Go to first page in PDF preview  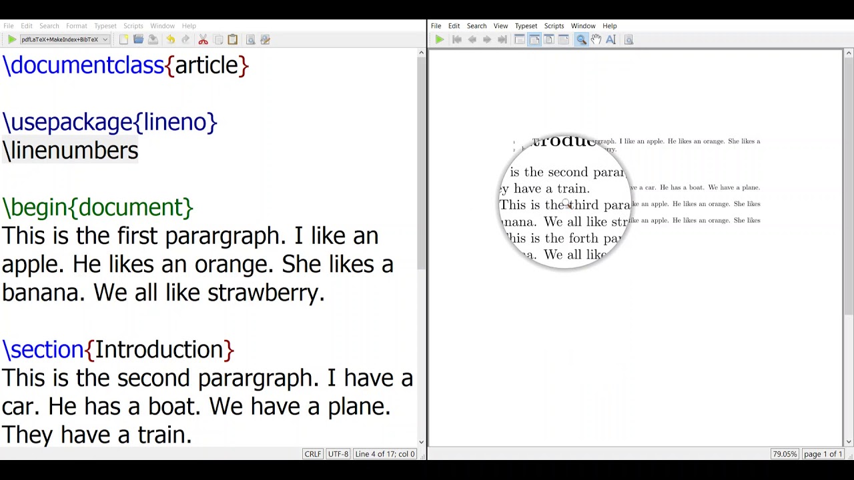click(457, 40)
